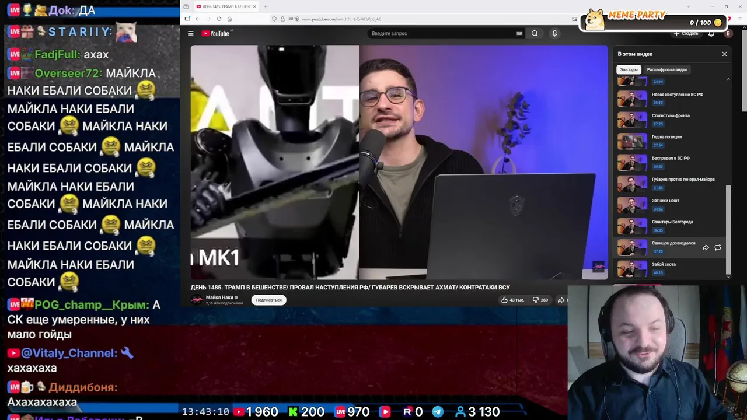Select the ДЕНЬ 1485 browser tab
The height and width of the screenshot is (420, 747).
(226, 6)
